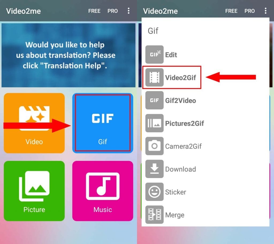Choose Pictures2Gif option
This screenshot has height=244, width=274.
[x=185, y=123]
